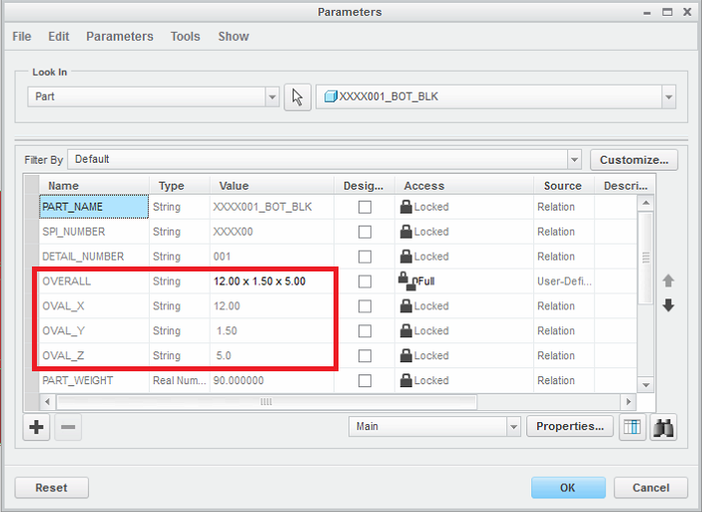This screenshot has width=702, height=512.
Task: Click lock icon in PART_NAME row
Action: (x=405, y=207)
